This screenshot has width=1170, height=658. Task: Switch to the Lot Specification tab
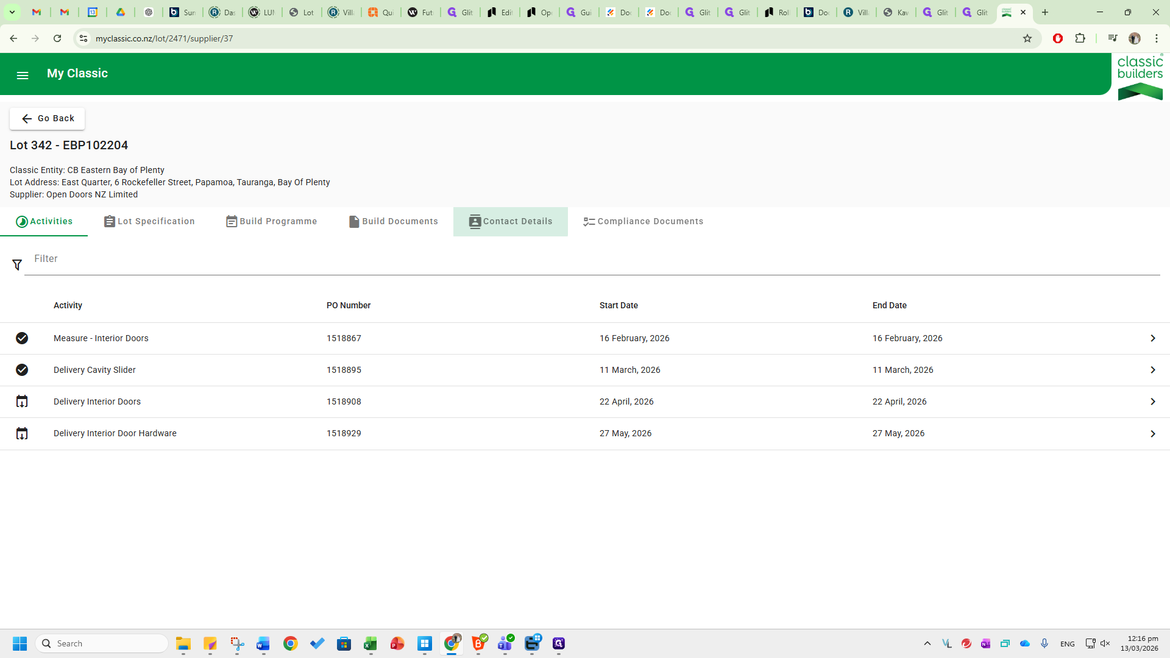click(x=149, y=222)
